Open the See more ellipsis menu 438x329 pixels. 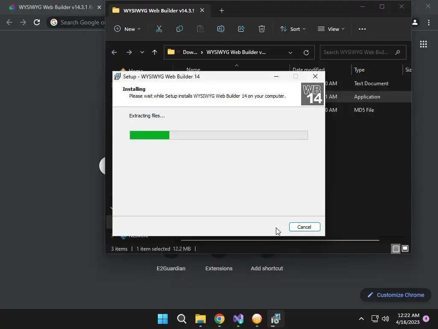tap(362, 29)
